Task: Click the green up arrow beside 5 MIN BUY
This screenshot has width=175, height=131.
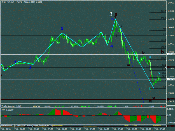Action: [63, 106]
